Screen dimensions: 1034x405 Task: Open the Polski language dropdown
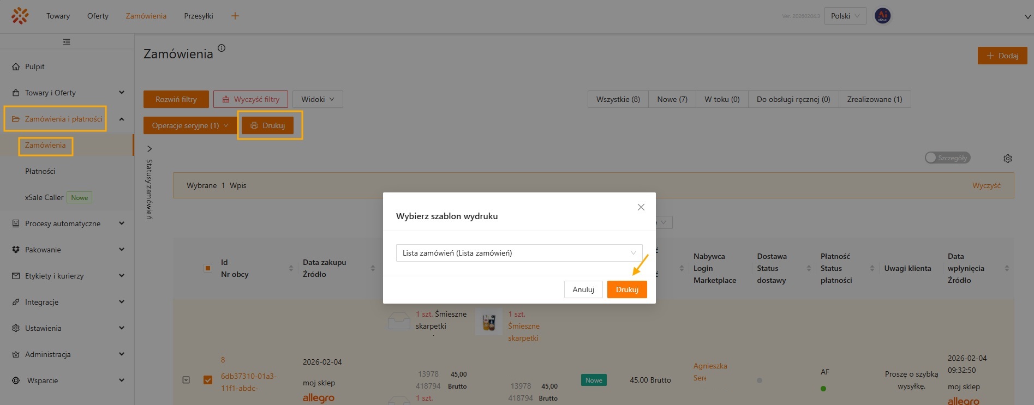(x=845, y=16)
